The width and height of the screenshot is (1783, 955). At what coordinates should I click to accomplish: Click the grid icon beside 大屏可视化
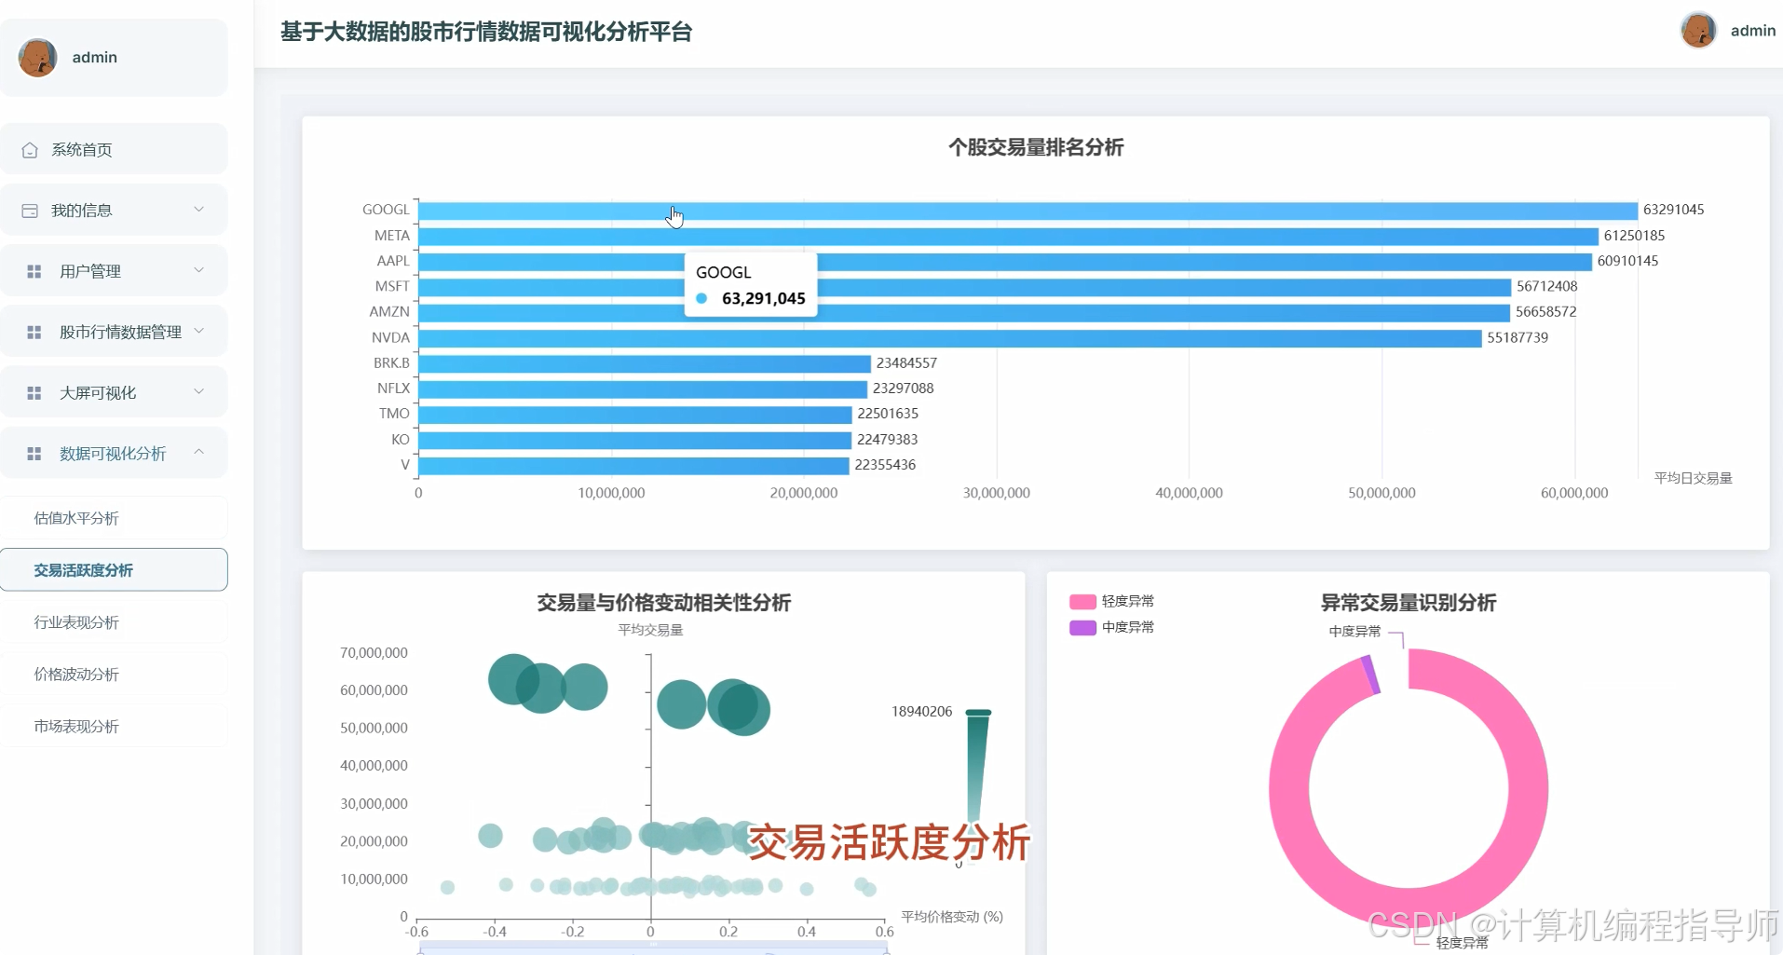34,391
